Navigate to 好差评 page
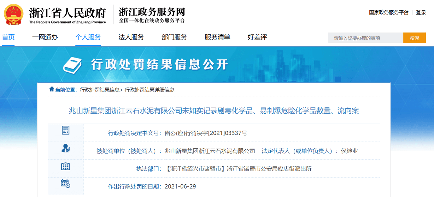The width and height of the screenshot is (434, 197). [x=257, y=37]
